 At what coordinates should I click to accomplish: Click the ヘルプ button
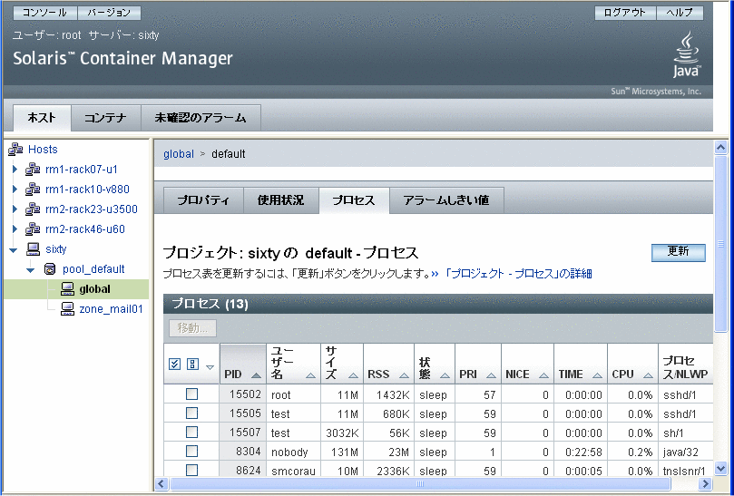[x=680, y=13]
